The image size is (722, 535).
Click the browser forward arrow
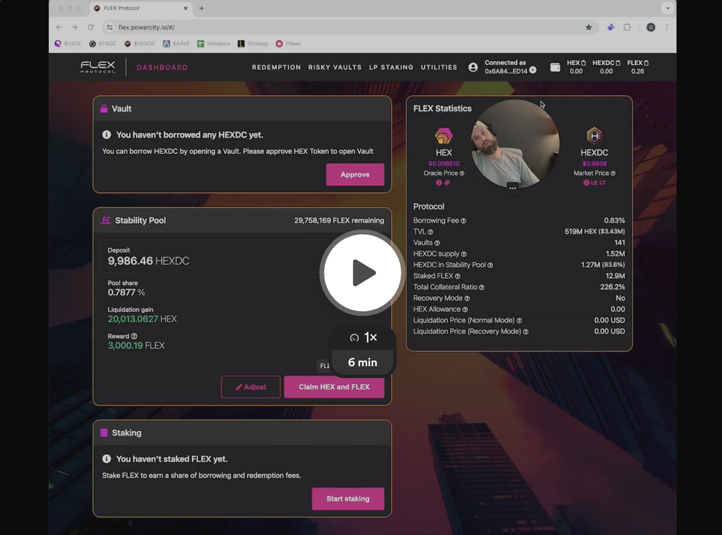coord(75,27)
